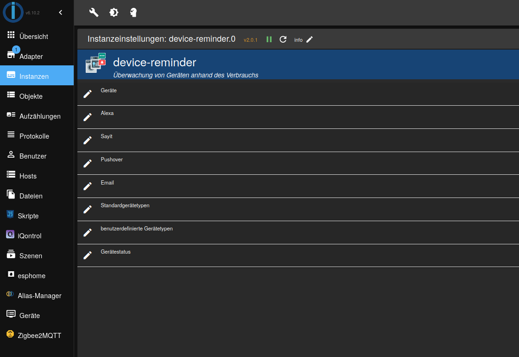The image size is (519, 357).
Task: Click the pencil icon beside Email
Action: pos(88,186)
